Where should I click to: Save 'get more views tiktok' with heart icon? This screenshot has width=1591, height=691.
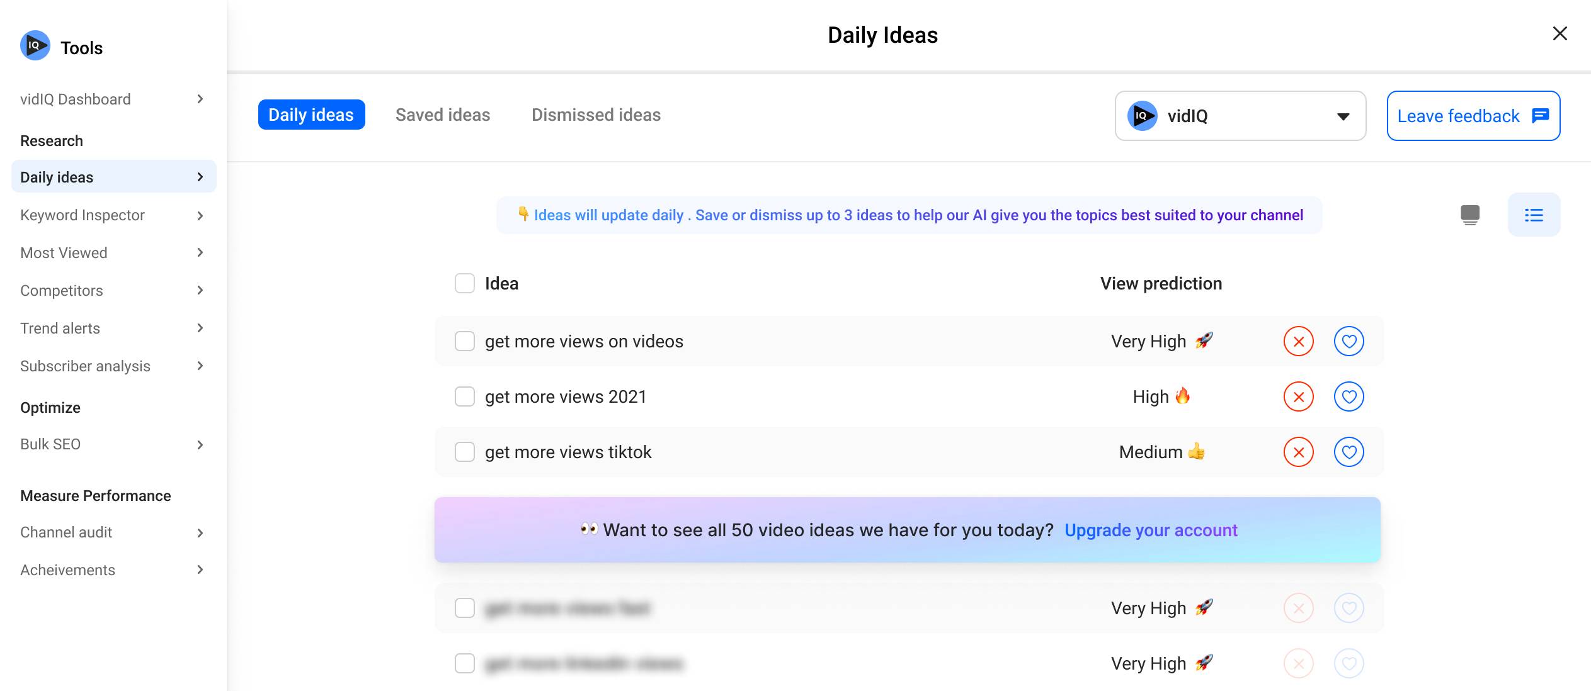pos(1349,452)
